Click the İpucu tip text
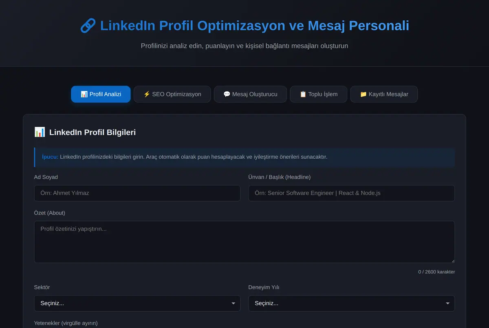The image size is (489, 328). click(x=185, y=157)
